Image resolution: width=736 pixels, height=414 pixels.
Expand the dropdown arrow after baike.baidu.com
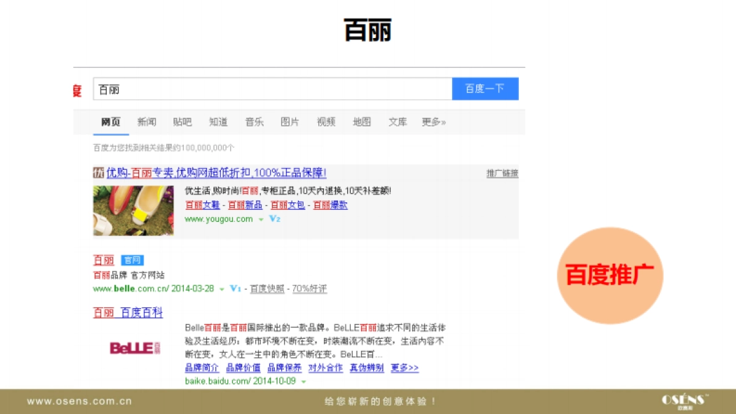coord(304,381)
